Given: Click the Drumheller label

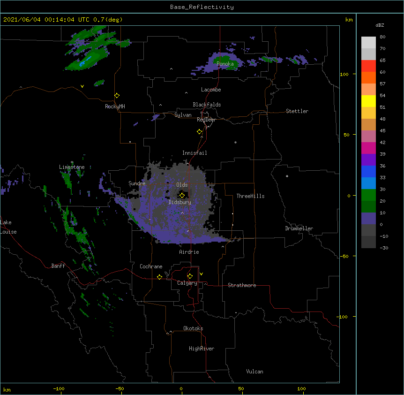Looking at the screenshot, I should (x=299, y=228).
